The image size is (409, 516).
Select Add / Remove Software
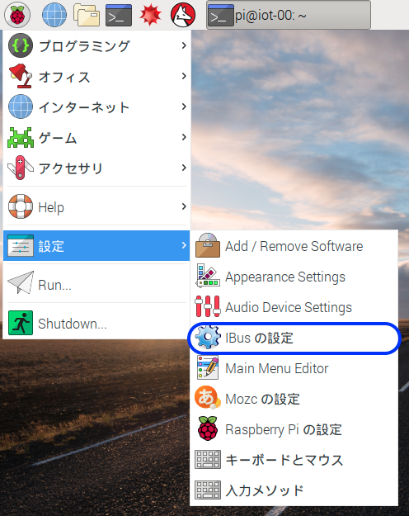coord(294,246)
